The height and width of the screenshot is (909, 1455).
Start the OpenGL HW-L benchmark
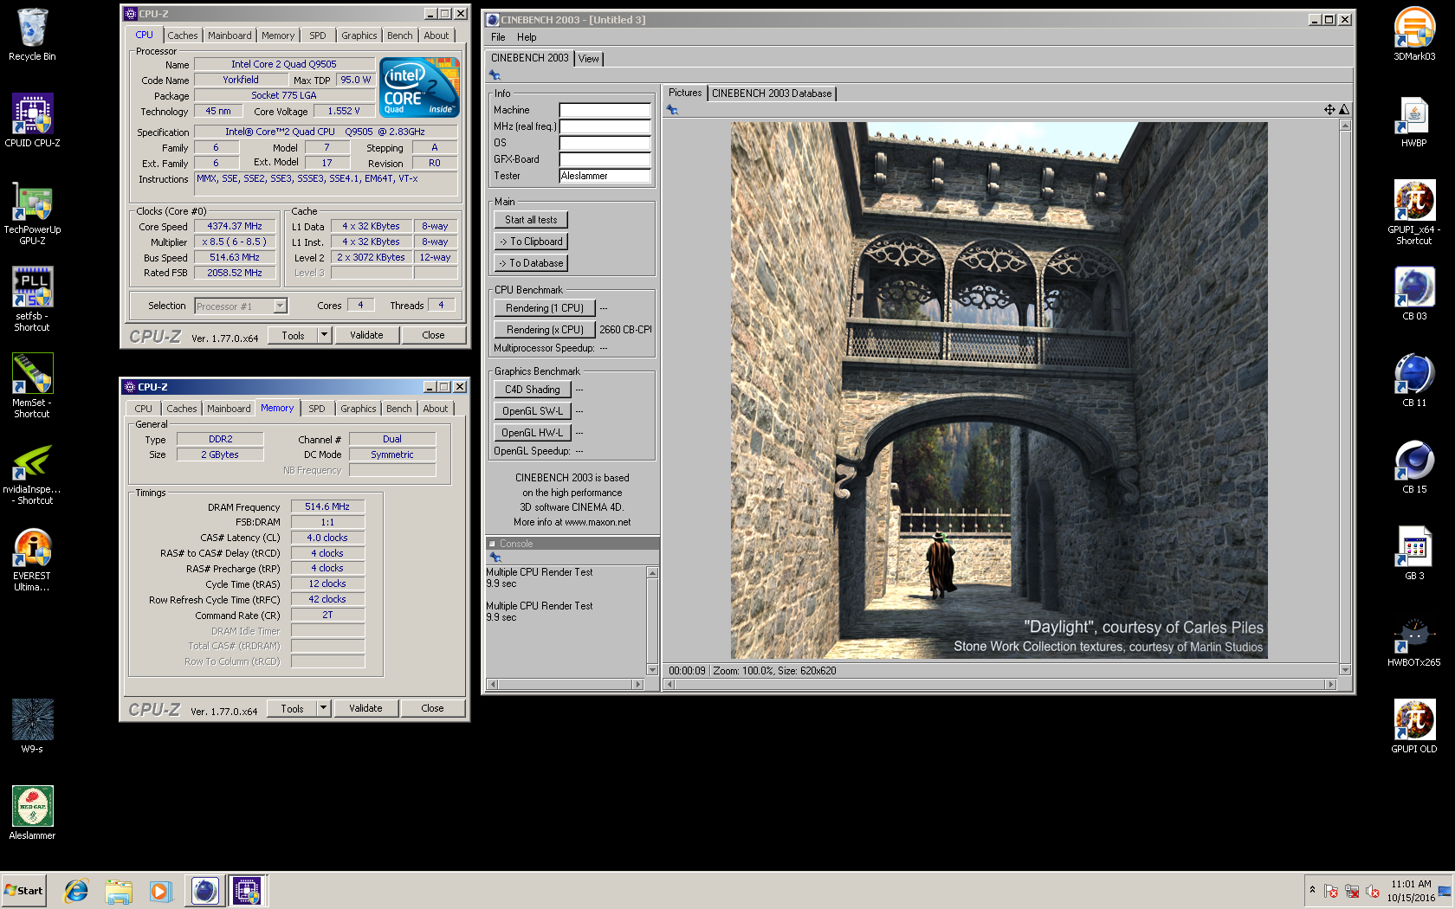(x=533, y=433)
